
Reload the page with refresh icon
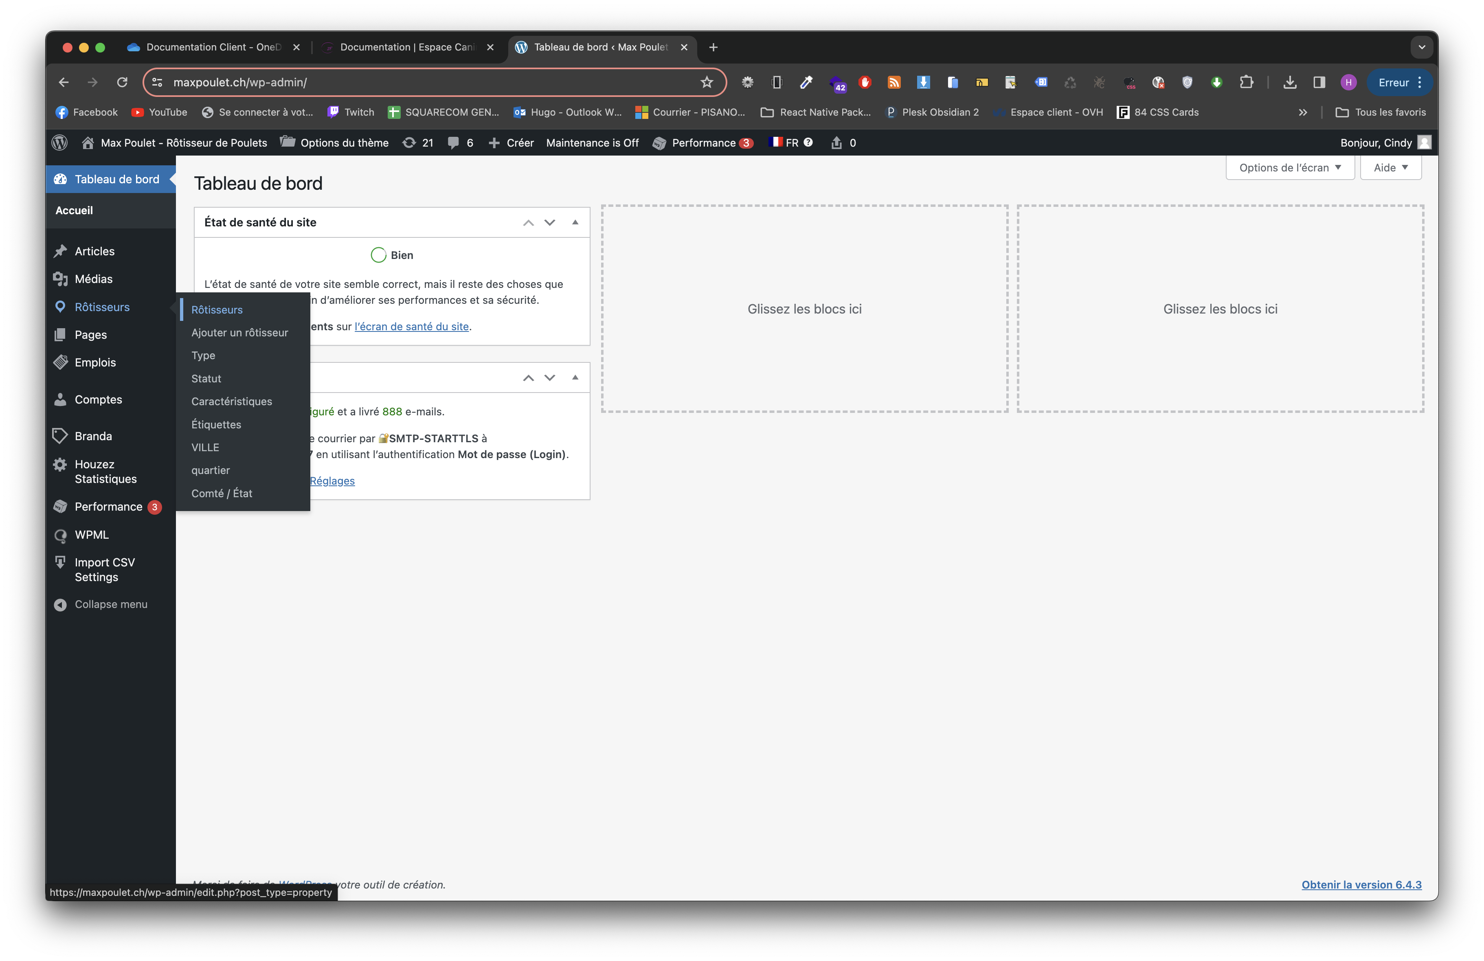[x=122, y=82]
